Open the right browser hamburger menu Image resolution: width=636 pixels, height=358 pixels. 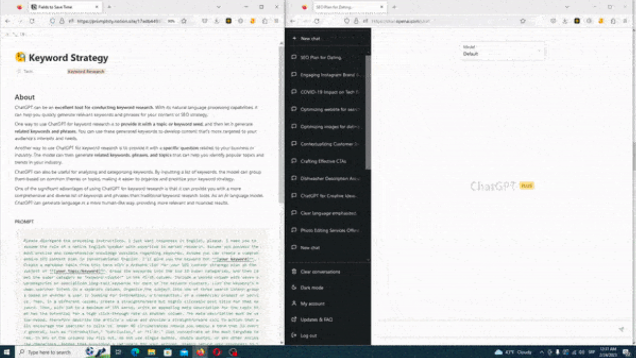pyautogui.click(x=625, y=21)
